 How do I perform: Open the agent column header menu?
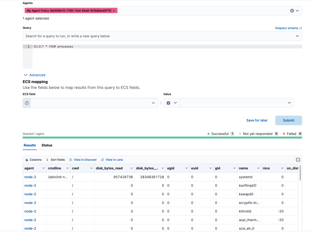point(43,168)
